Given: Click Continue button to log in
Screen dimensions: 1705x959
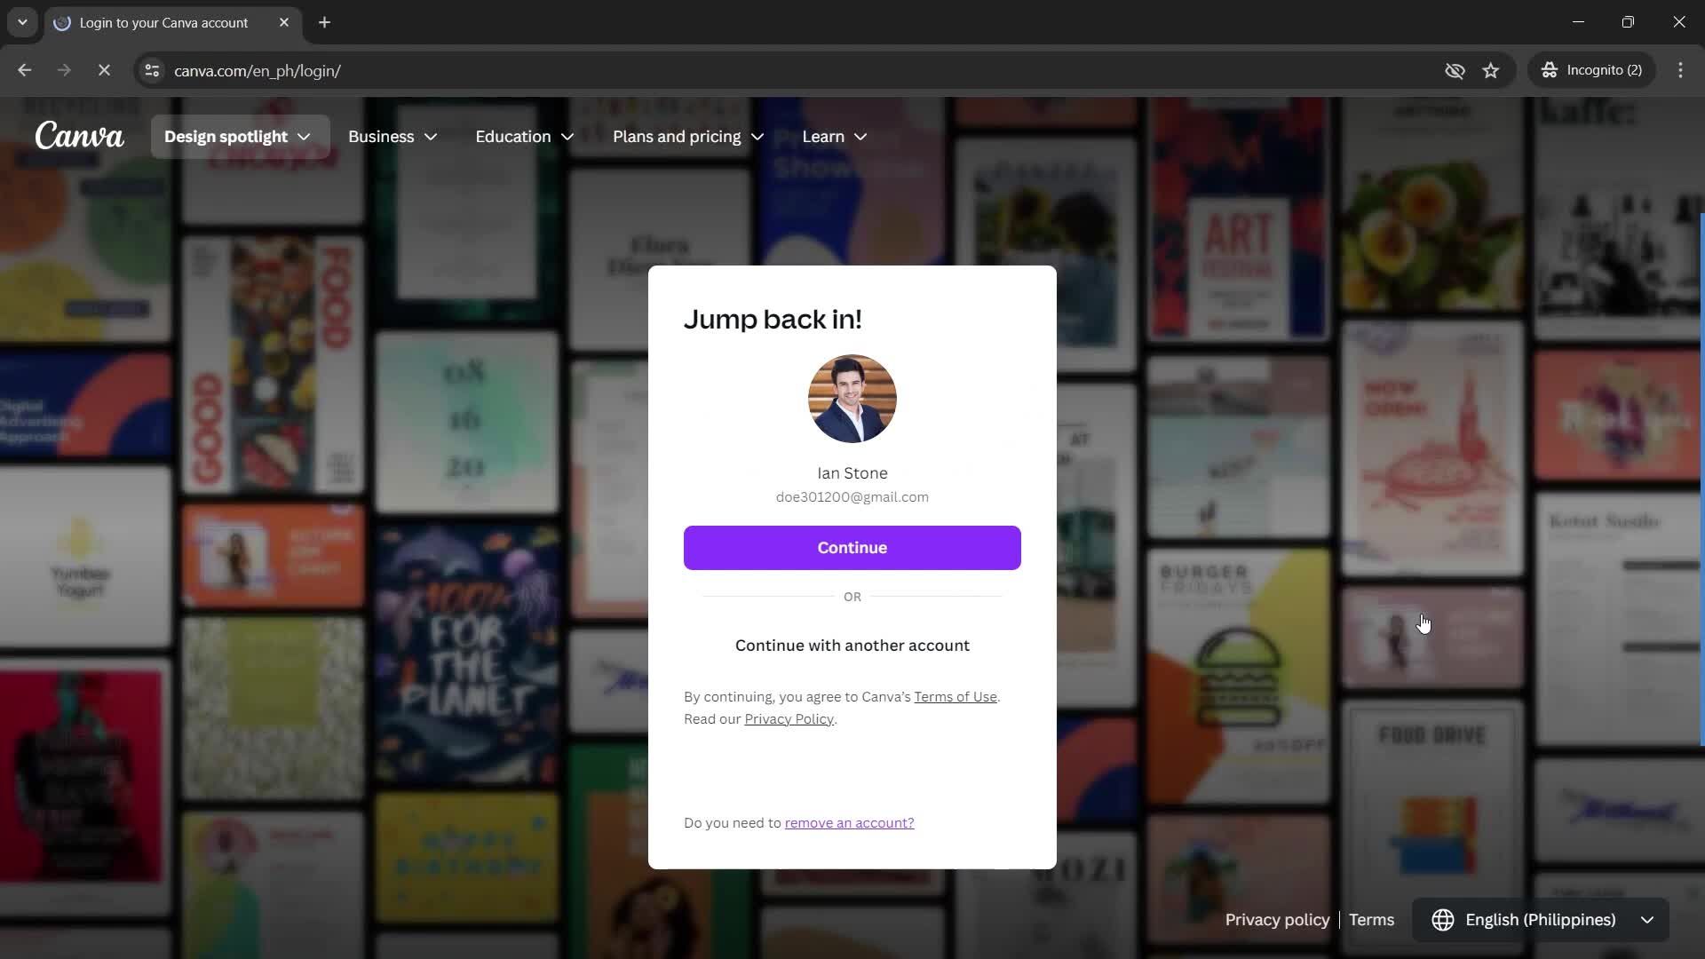Looking at the screenshot, I should pos(852,547).
